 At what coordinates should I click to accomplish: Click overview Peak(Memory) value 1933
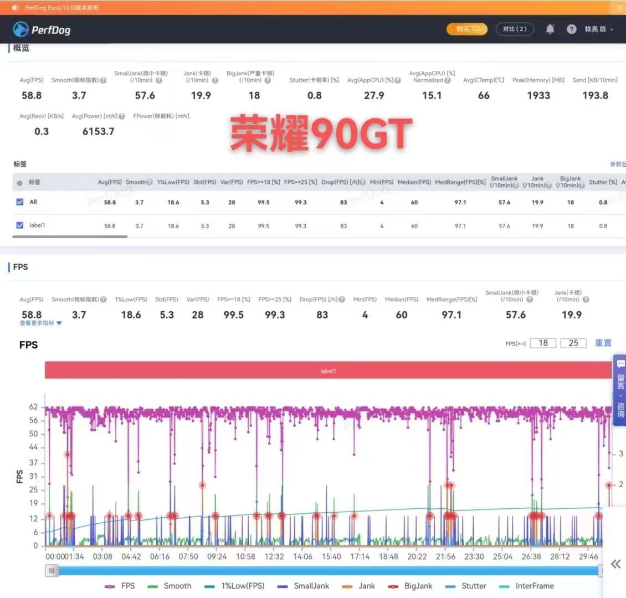tap(538, 95)
